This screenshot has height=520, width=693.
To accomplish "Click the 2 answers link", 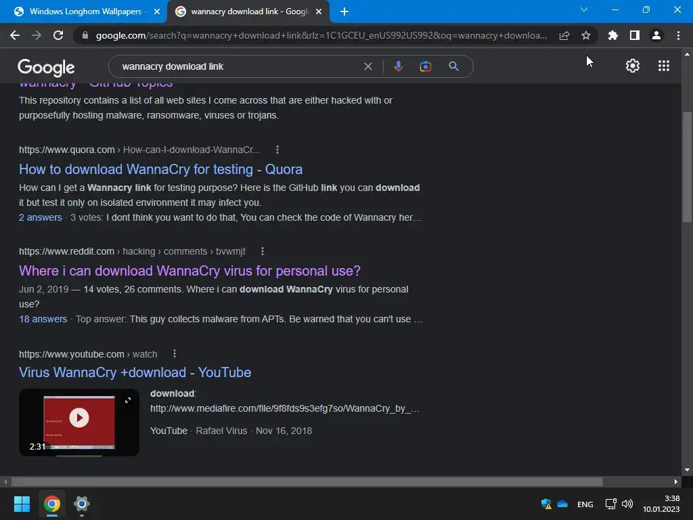I will tap(40, 217).
